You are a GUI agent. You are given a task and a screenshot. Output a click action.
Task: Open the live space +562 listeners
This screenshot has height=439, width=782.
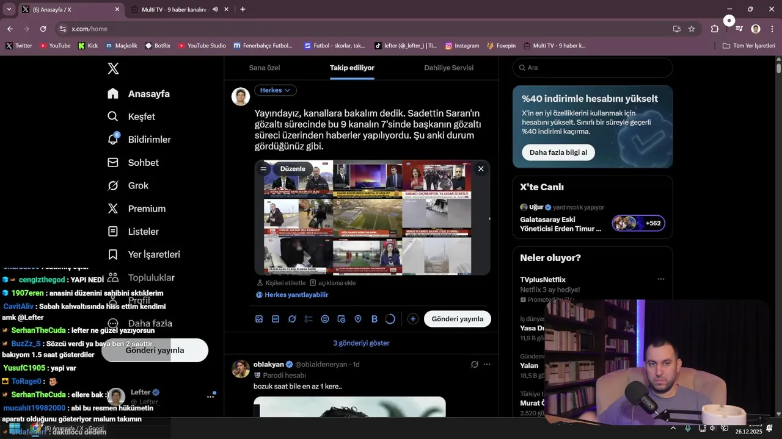pos(638,223)
